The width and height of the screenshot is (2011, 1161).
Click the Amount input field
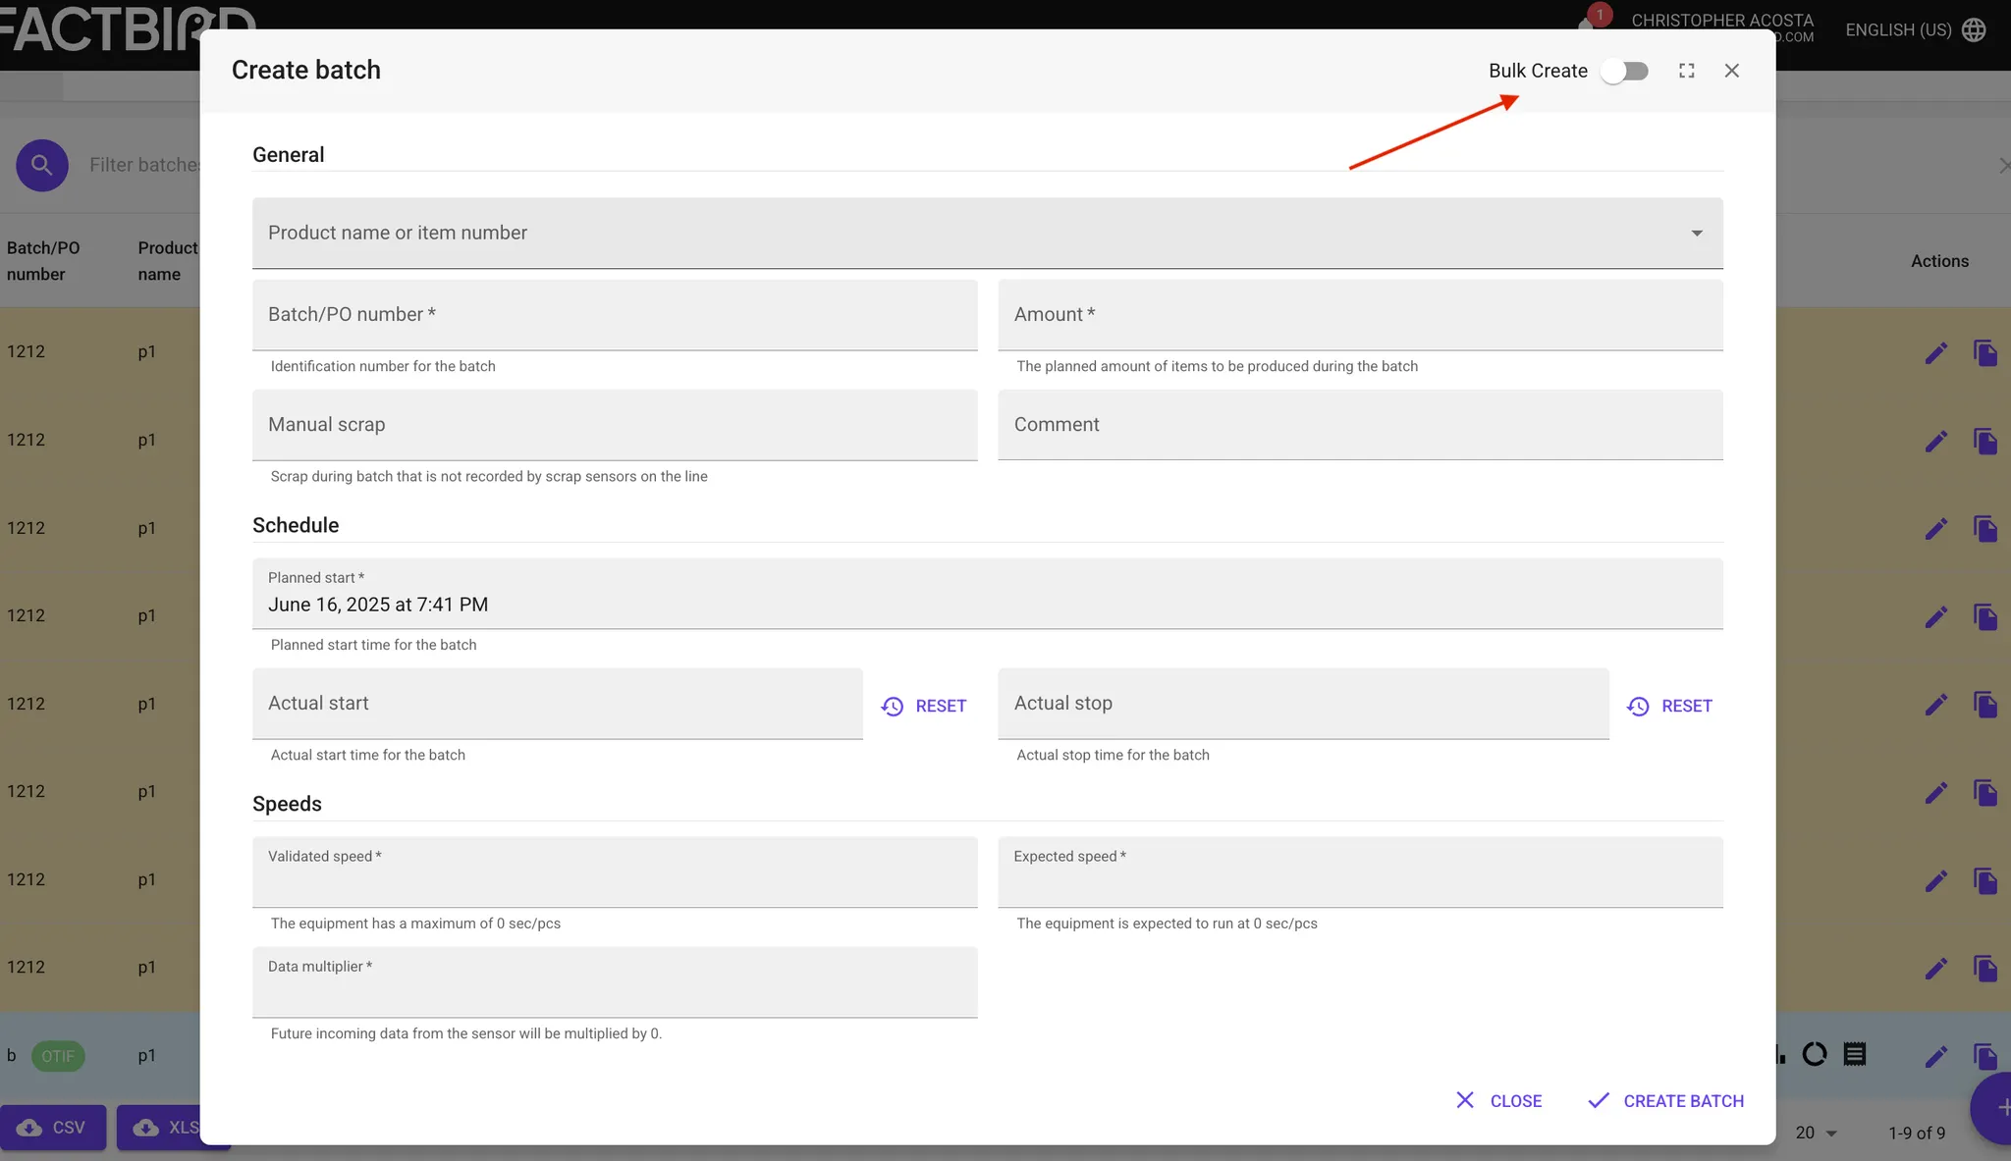1360,315
